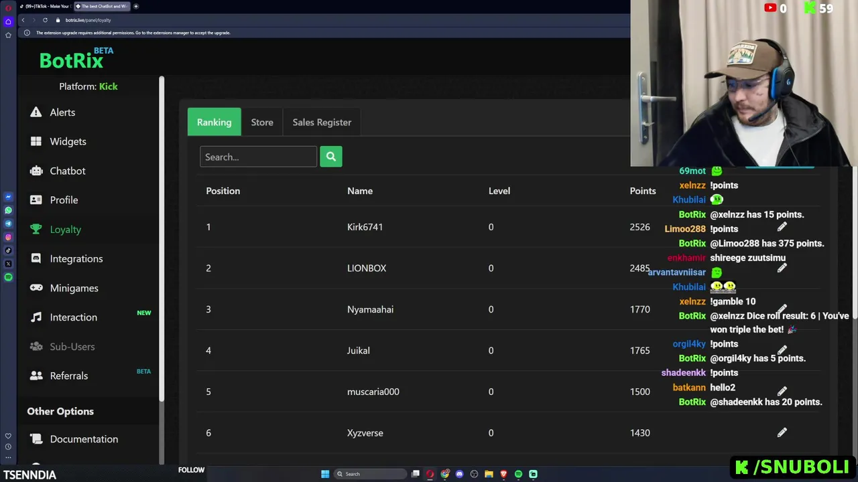The width and height of the screenshot is (858, 482).
Task: Open a new browser tab
Action: point(136,6)
